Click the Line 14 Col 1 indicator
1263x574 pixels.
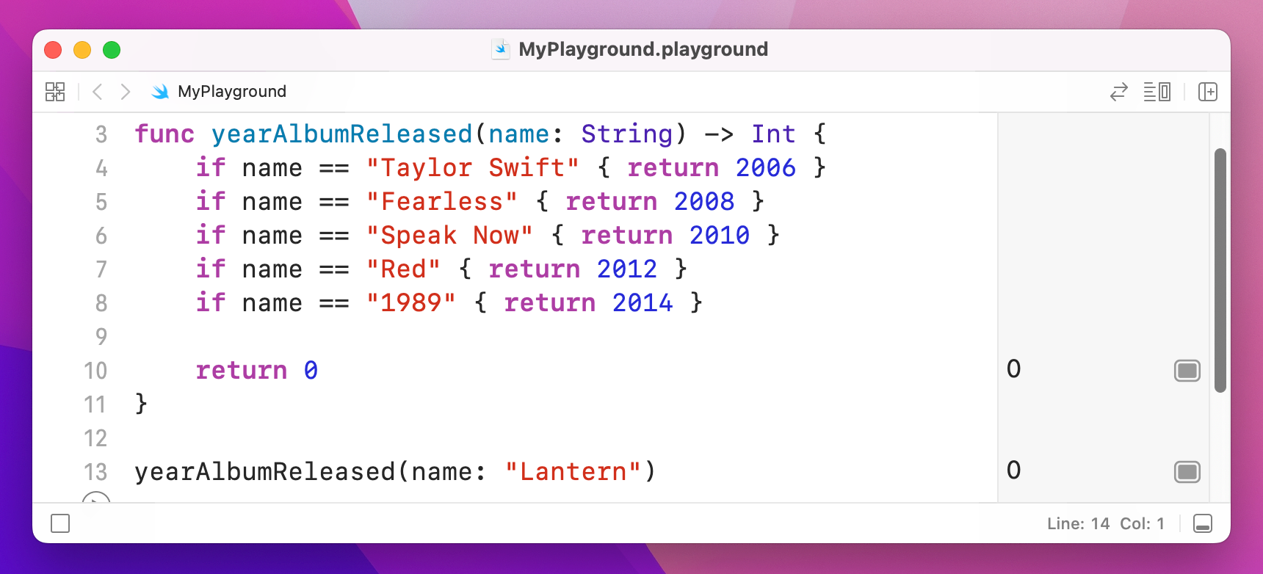tap(1105, 523)
